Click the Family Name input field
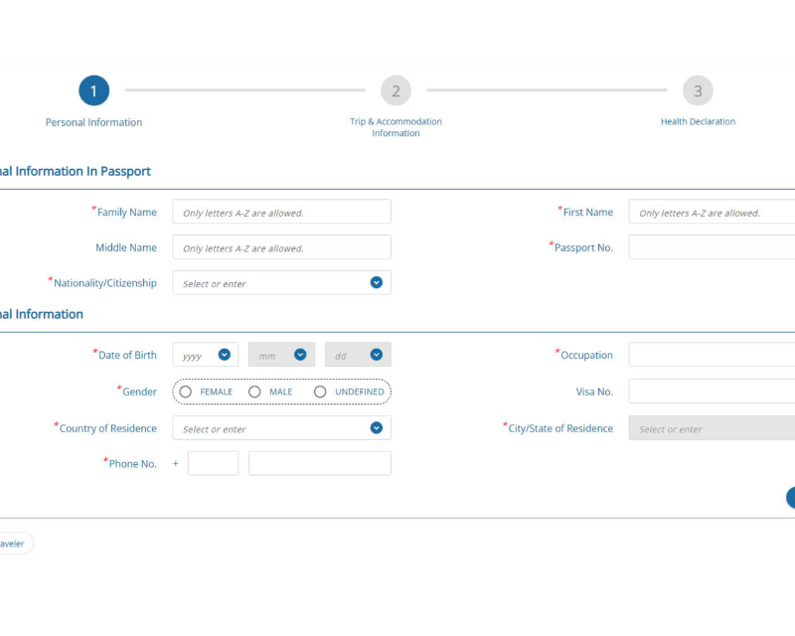 [x=281, y=212]
